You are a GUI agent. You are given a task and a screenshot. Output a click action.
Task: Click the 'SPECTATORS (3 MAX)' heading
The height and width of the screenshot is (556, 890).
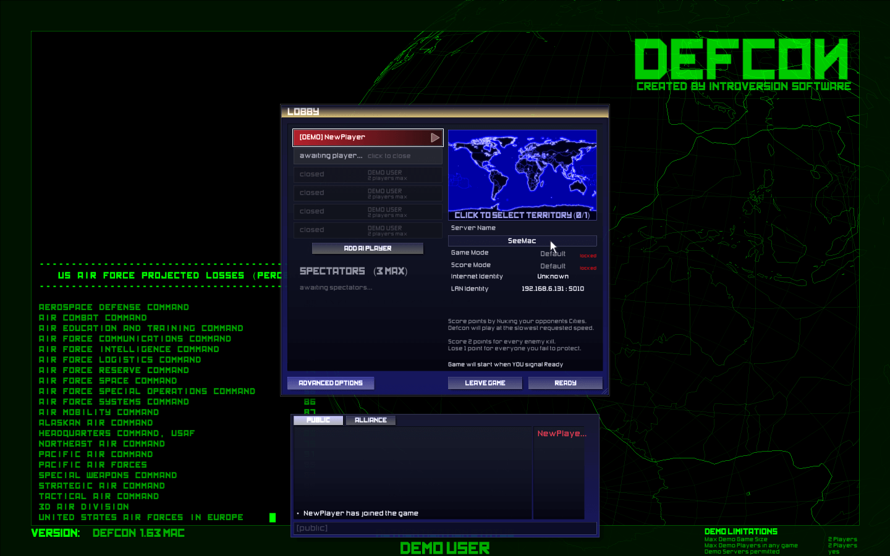[x=354, y=271]
